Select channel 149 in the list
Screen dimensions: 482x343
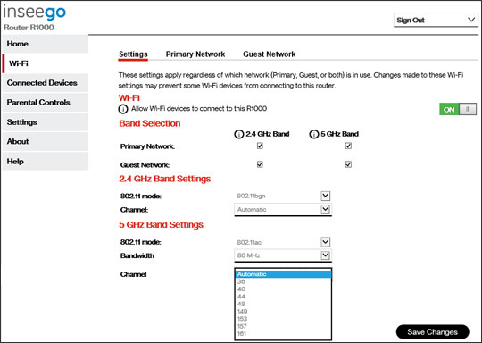tap(283, 312)
